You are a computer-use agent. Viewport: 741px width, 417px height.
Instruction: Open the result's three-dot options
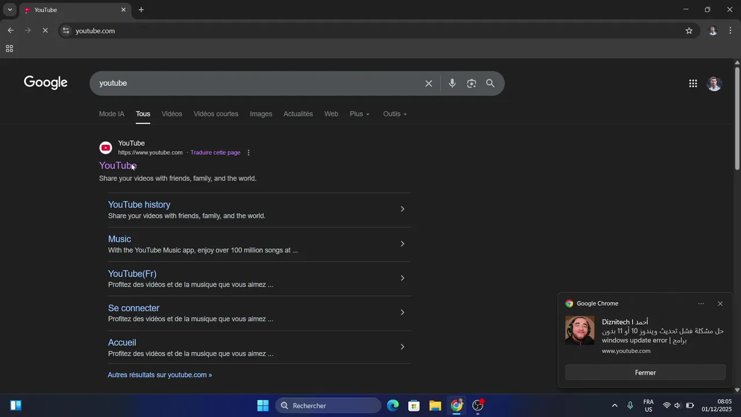coord(249,153)
